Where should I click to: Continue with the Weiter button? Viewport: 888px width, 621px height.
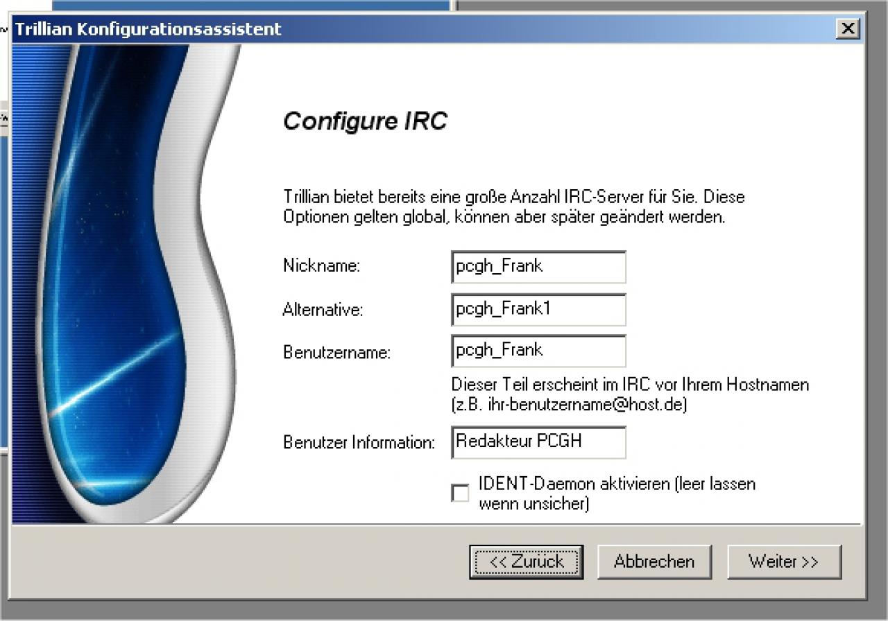[x=784, y=561]
